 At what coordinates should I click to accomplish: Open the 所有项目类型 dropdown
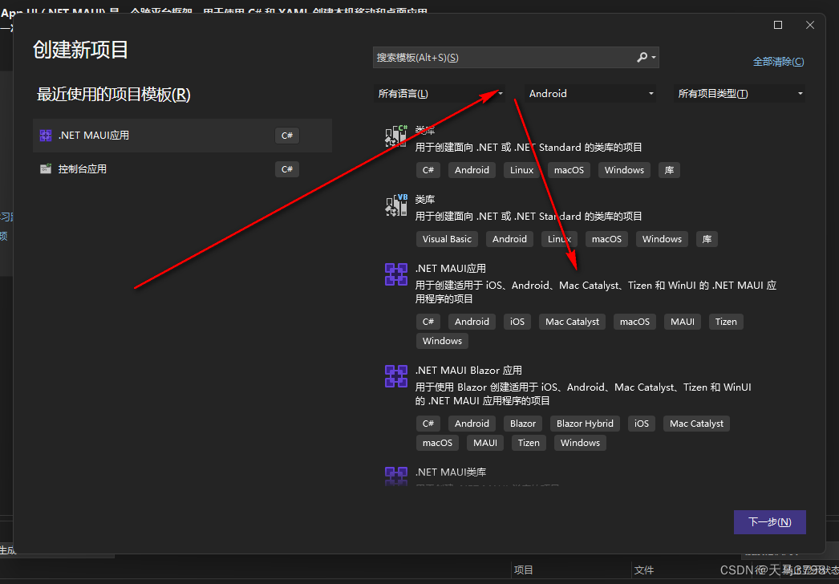pos(740,94)
